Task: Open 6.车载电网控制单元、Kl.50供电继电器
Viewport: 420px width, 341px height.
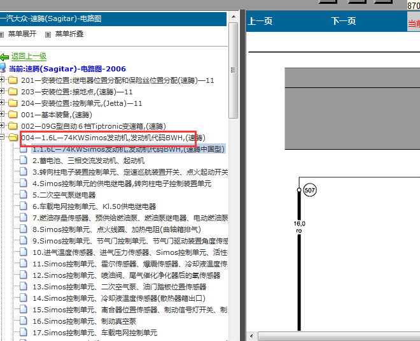Action: 94,207
